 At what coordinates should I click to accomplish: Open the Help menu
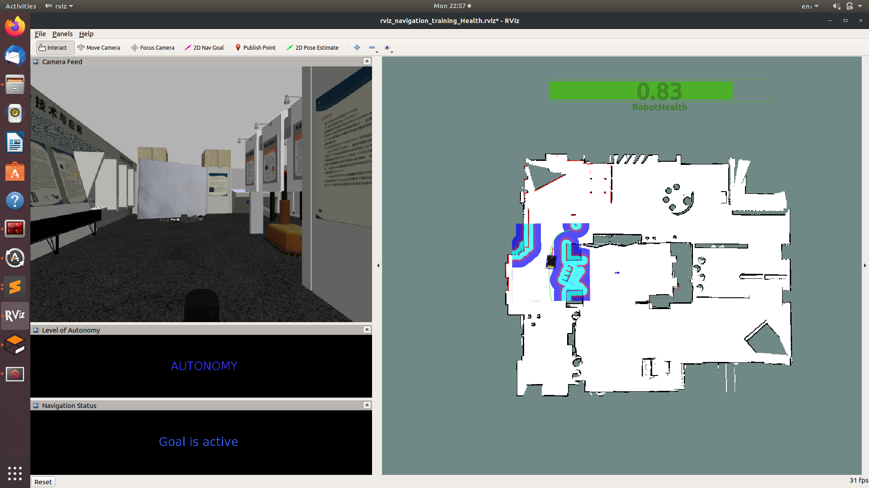click(86, 34)
